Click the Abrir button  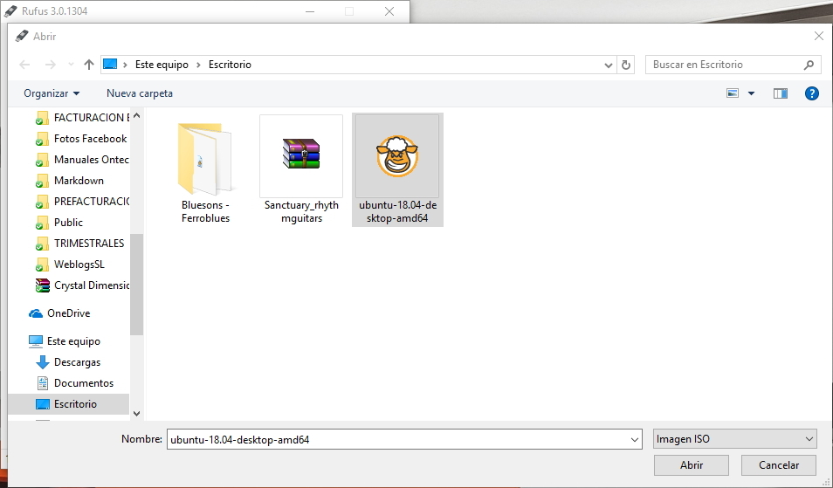(692, 465)
